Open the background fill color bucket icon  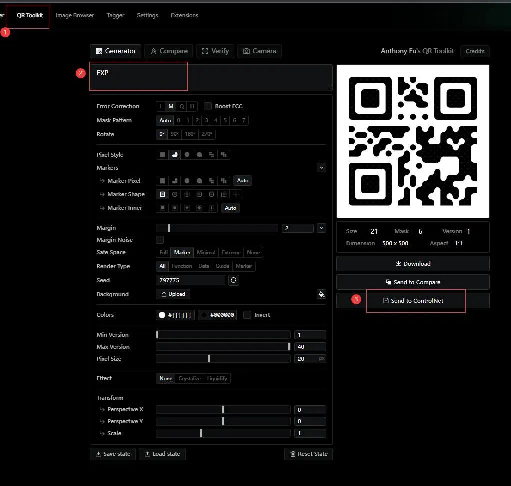321,294
